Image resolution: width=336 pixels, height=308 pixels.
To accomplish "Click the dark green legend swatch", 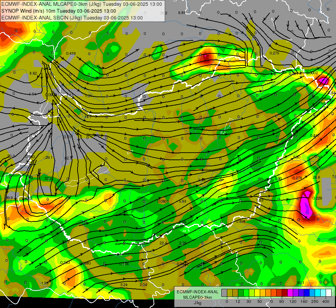I will (x=241, y=293).
